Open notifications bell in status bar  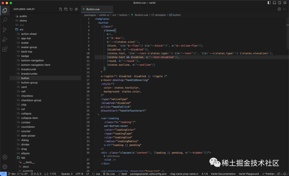click(284, 174)
